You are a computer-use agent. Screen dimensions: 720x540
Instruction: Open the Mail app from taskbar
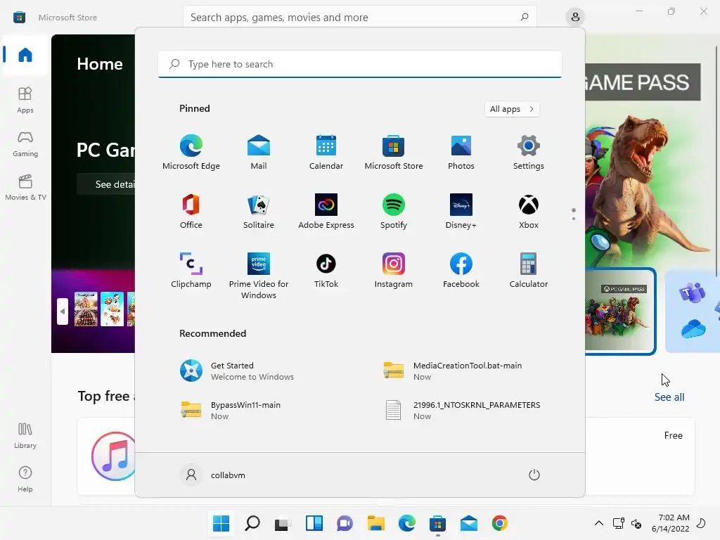click(469, 523)
